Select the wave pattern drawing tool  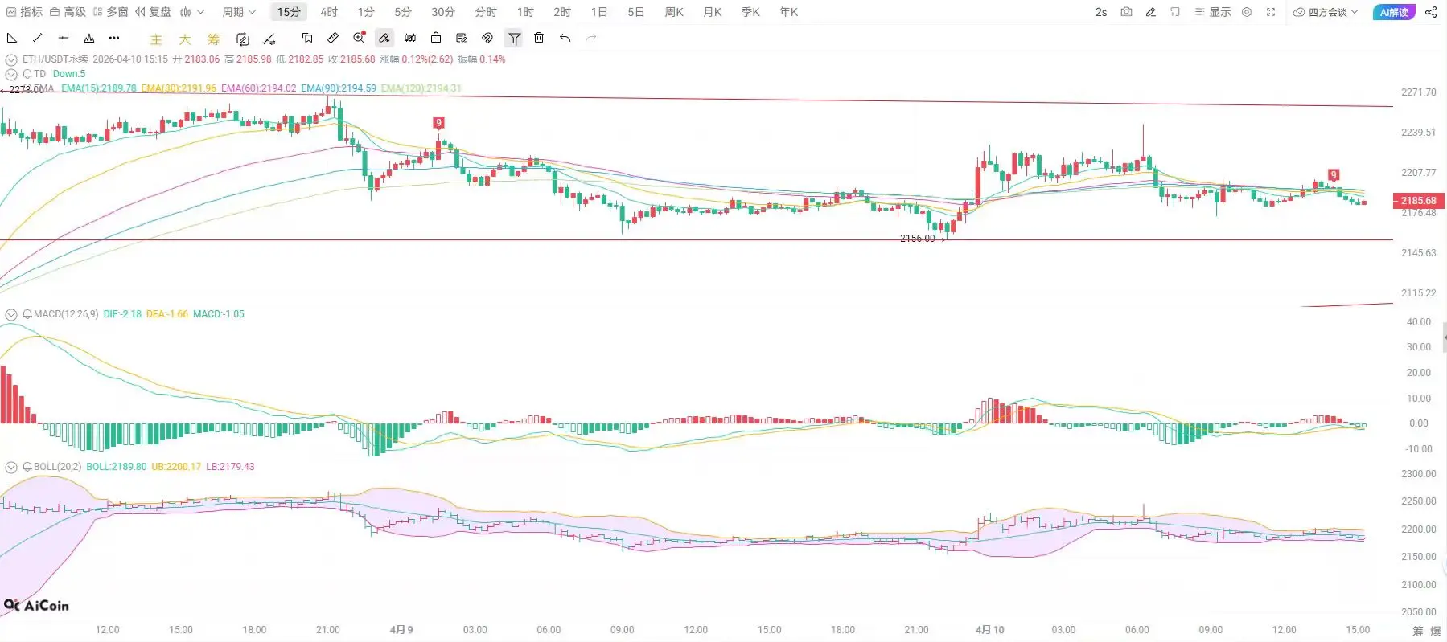click(89, 38)
